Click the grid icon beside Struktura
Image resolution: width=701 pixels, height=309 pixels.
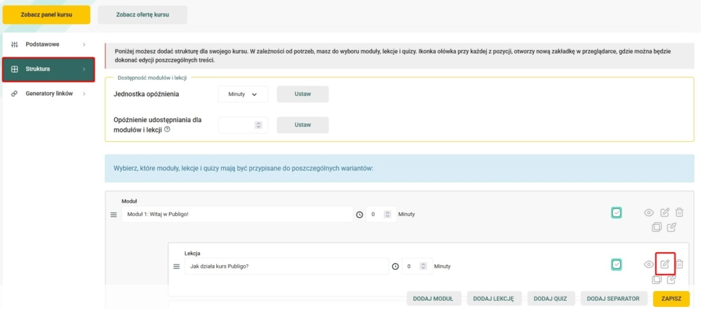[14, 69]
